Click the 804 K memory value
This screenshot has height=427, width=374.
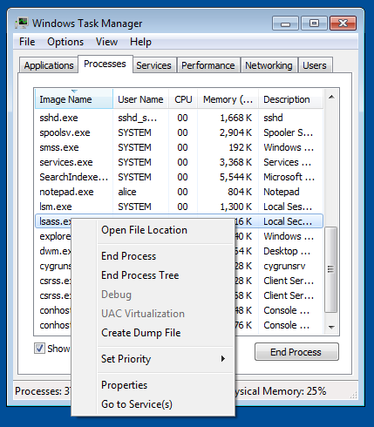pos(240,192)
